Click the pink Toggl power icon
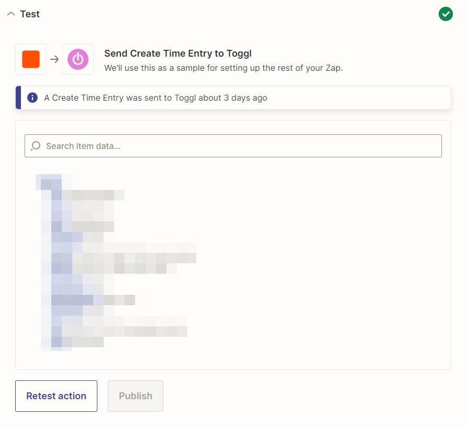The height and width of the screenshot is (427, 467). click(x=78, y=59)
